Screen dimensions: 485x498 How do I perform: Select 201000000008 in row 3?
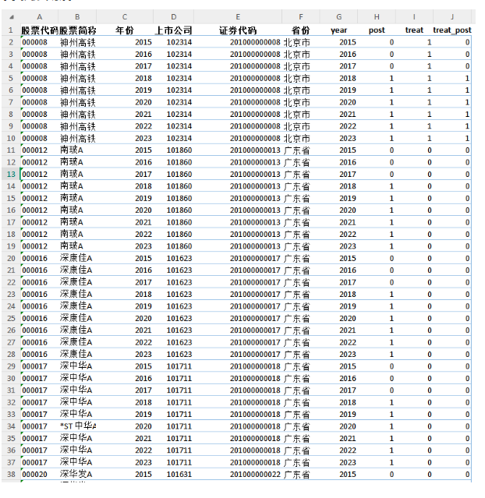(x=238, y=55)
